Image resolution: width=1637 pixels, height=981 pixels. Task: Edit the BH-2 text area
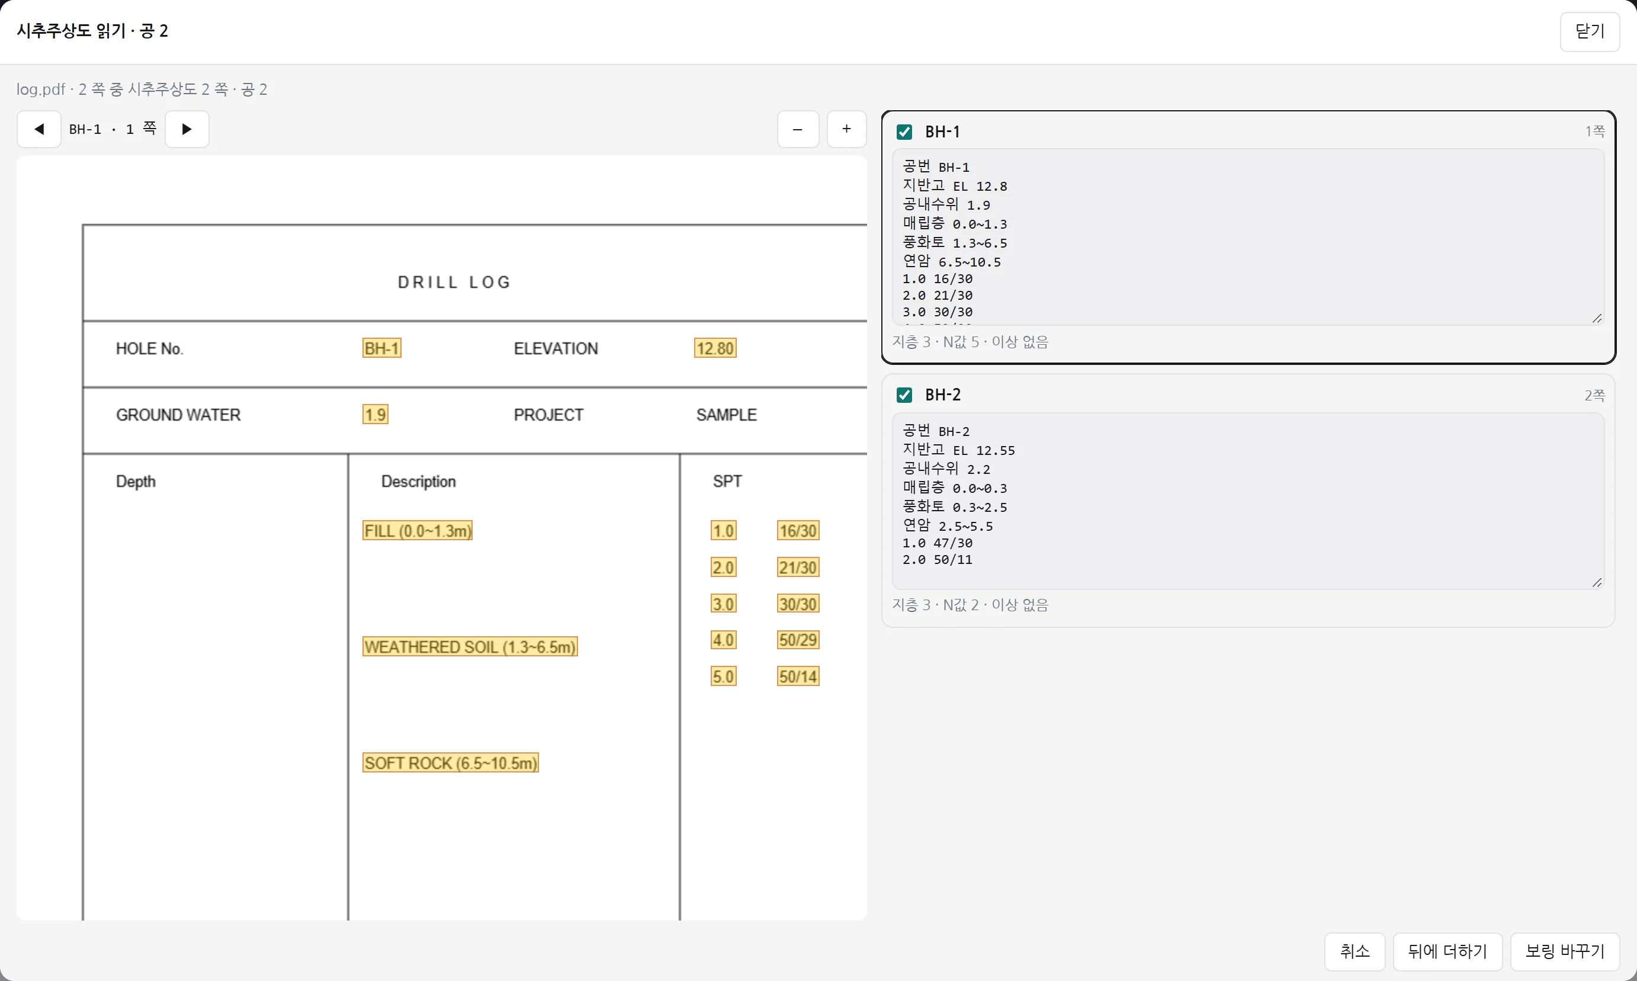(x=1248, y=501)
